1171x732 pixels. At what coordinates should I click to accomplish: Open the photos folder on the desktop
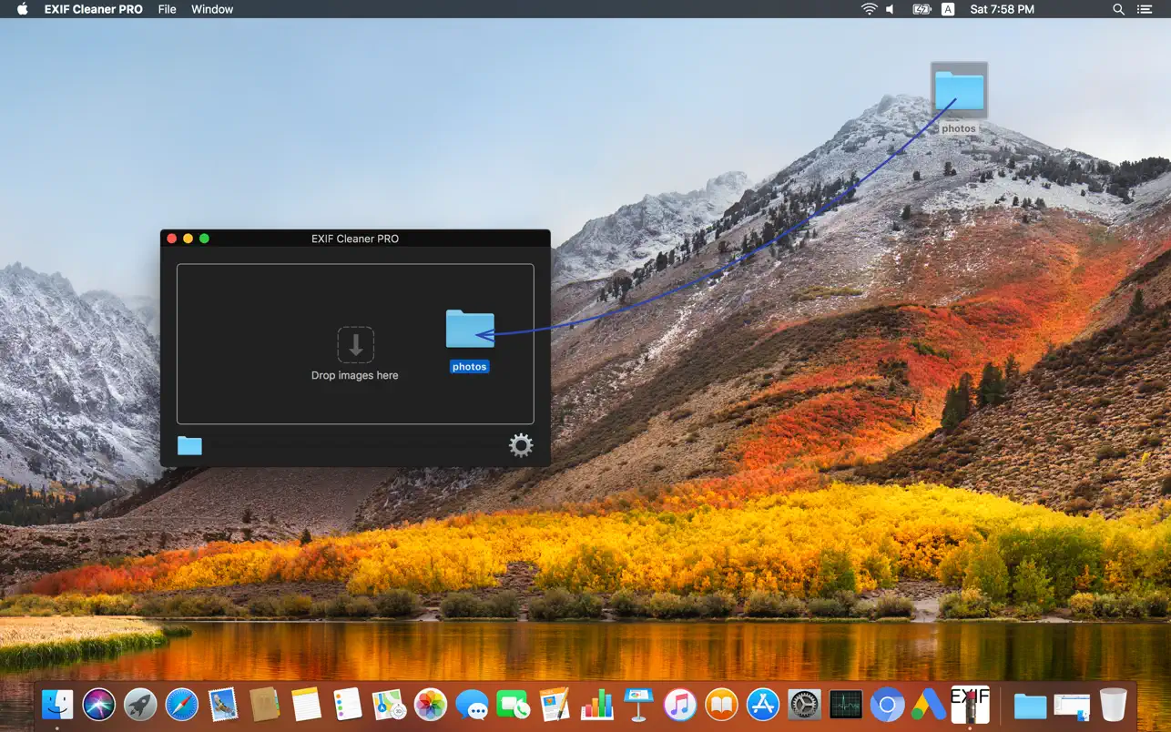point(959,91)
